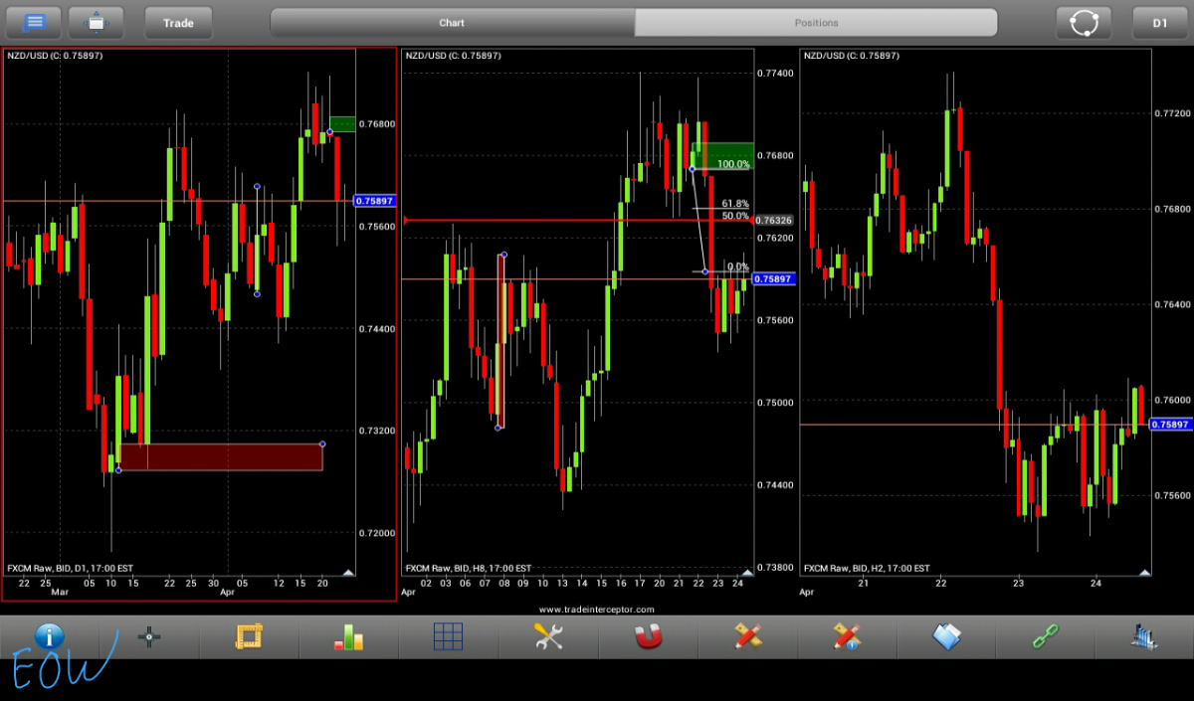Screen dimensions: 1194x701
Task: Click the 0.75897 price label on D1 chart
Action: coord(375,201)
